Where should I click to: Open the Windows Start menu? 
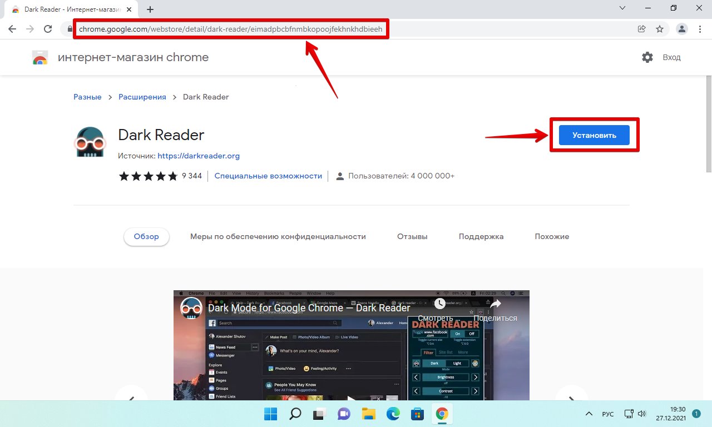click(x=270, y=414)
